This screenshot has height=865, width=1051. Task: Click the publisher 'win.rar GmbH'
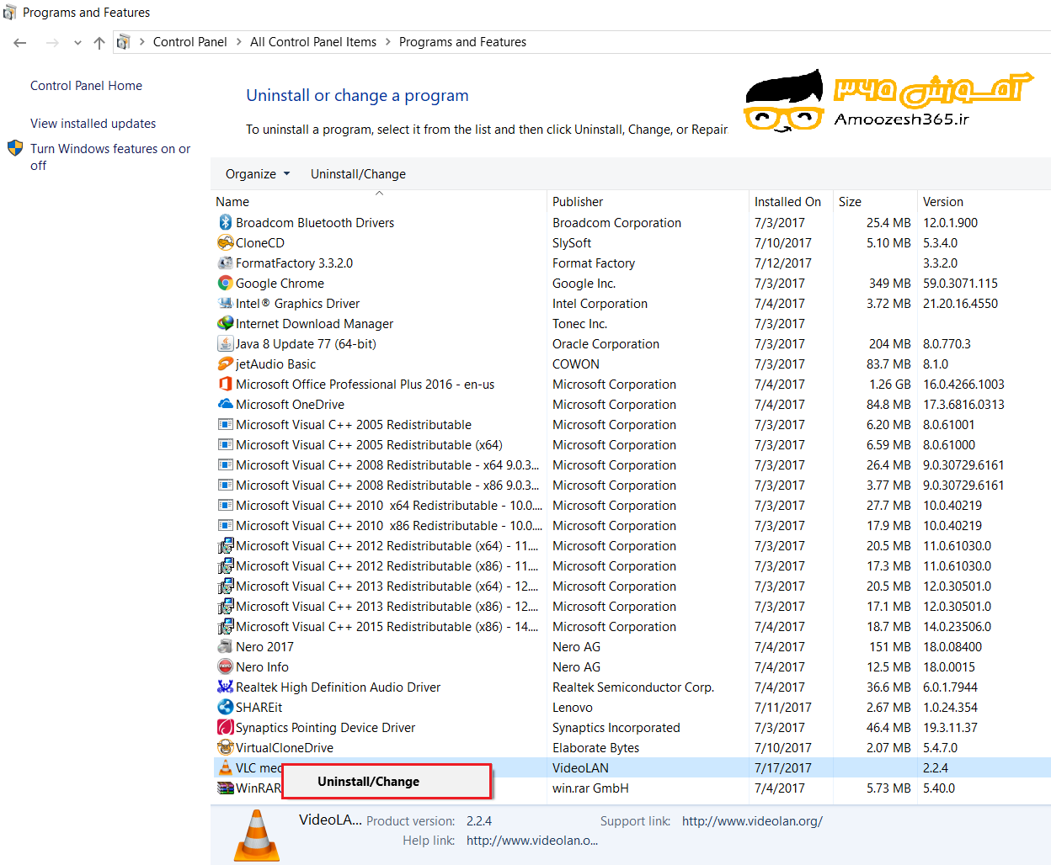pos(590,788)
